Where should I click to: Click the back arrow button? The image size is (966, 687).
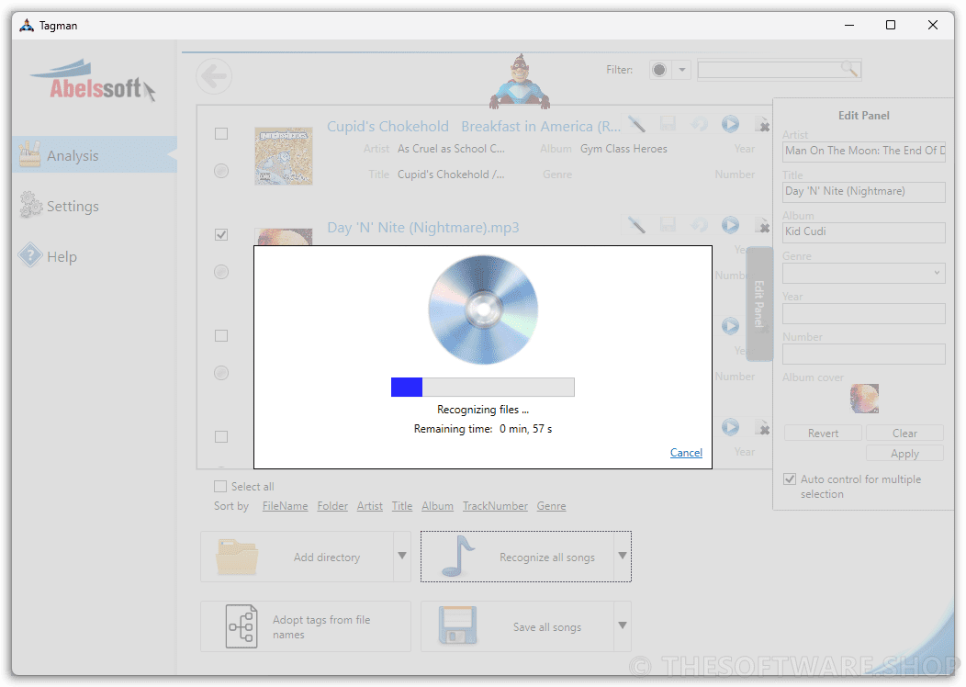pos(214,76)
